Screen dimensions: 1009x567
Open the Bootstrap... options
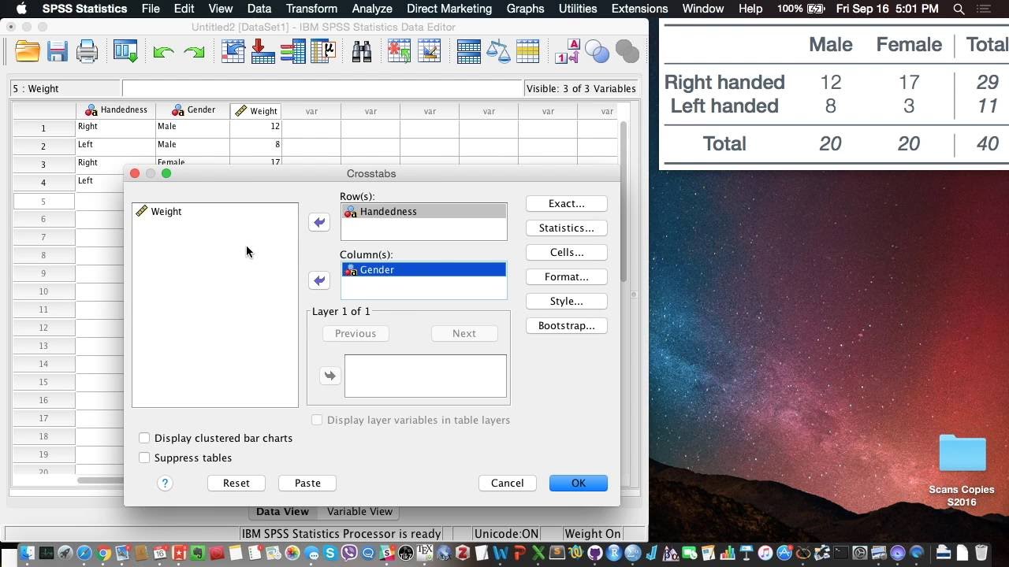point(567,325)
